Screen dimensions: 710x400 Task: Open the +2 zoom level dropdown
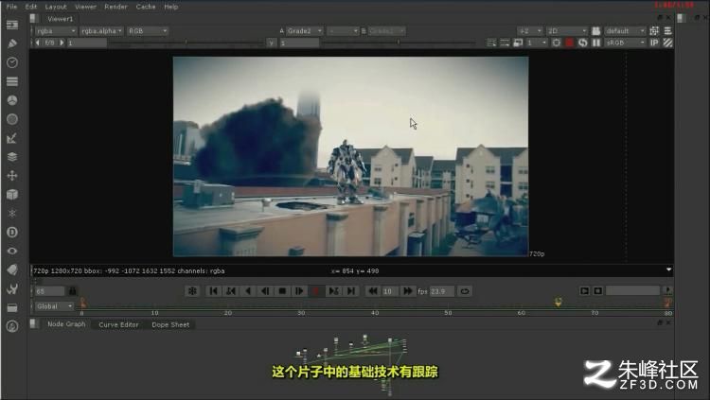[x=530, y=31]
